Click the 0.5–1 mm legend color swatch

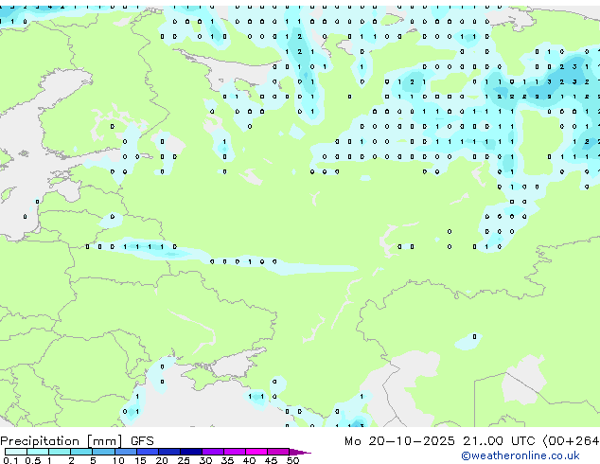pyautogui.click(x=38, y=452)
